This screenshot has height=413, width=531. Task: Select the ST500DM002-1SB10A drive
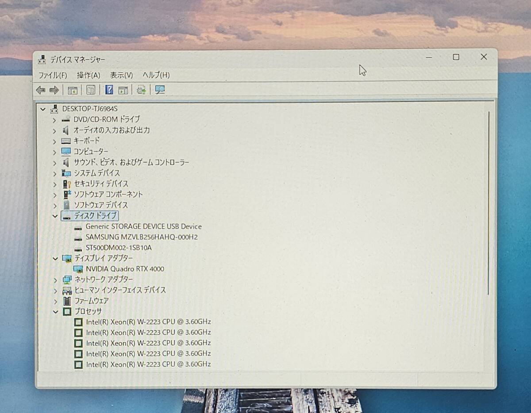119,248
